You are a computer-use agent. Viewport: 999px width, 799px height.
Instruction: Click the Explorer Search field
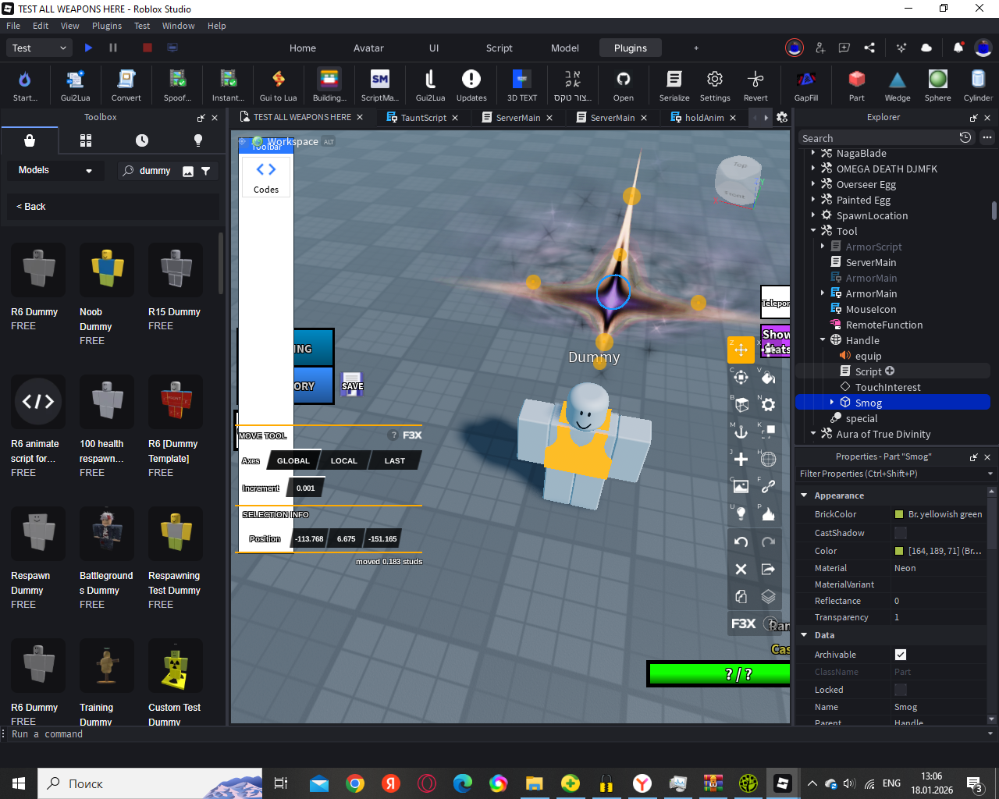878,138
